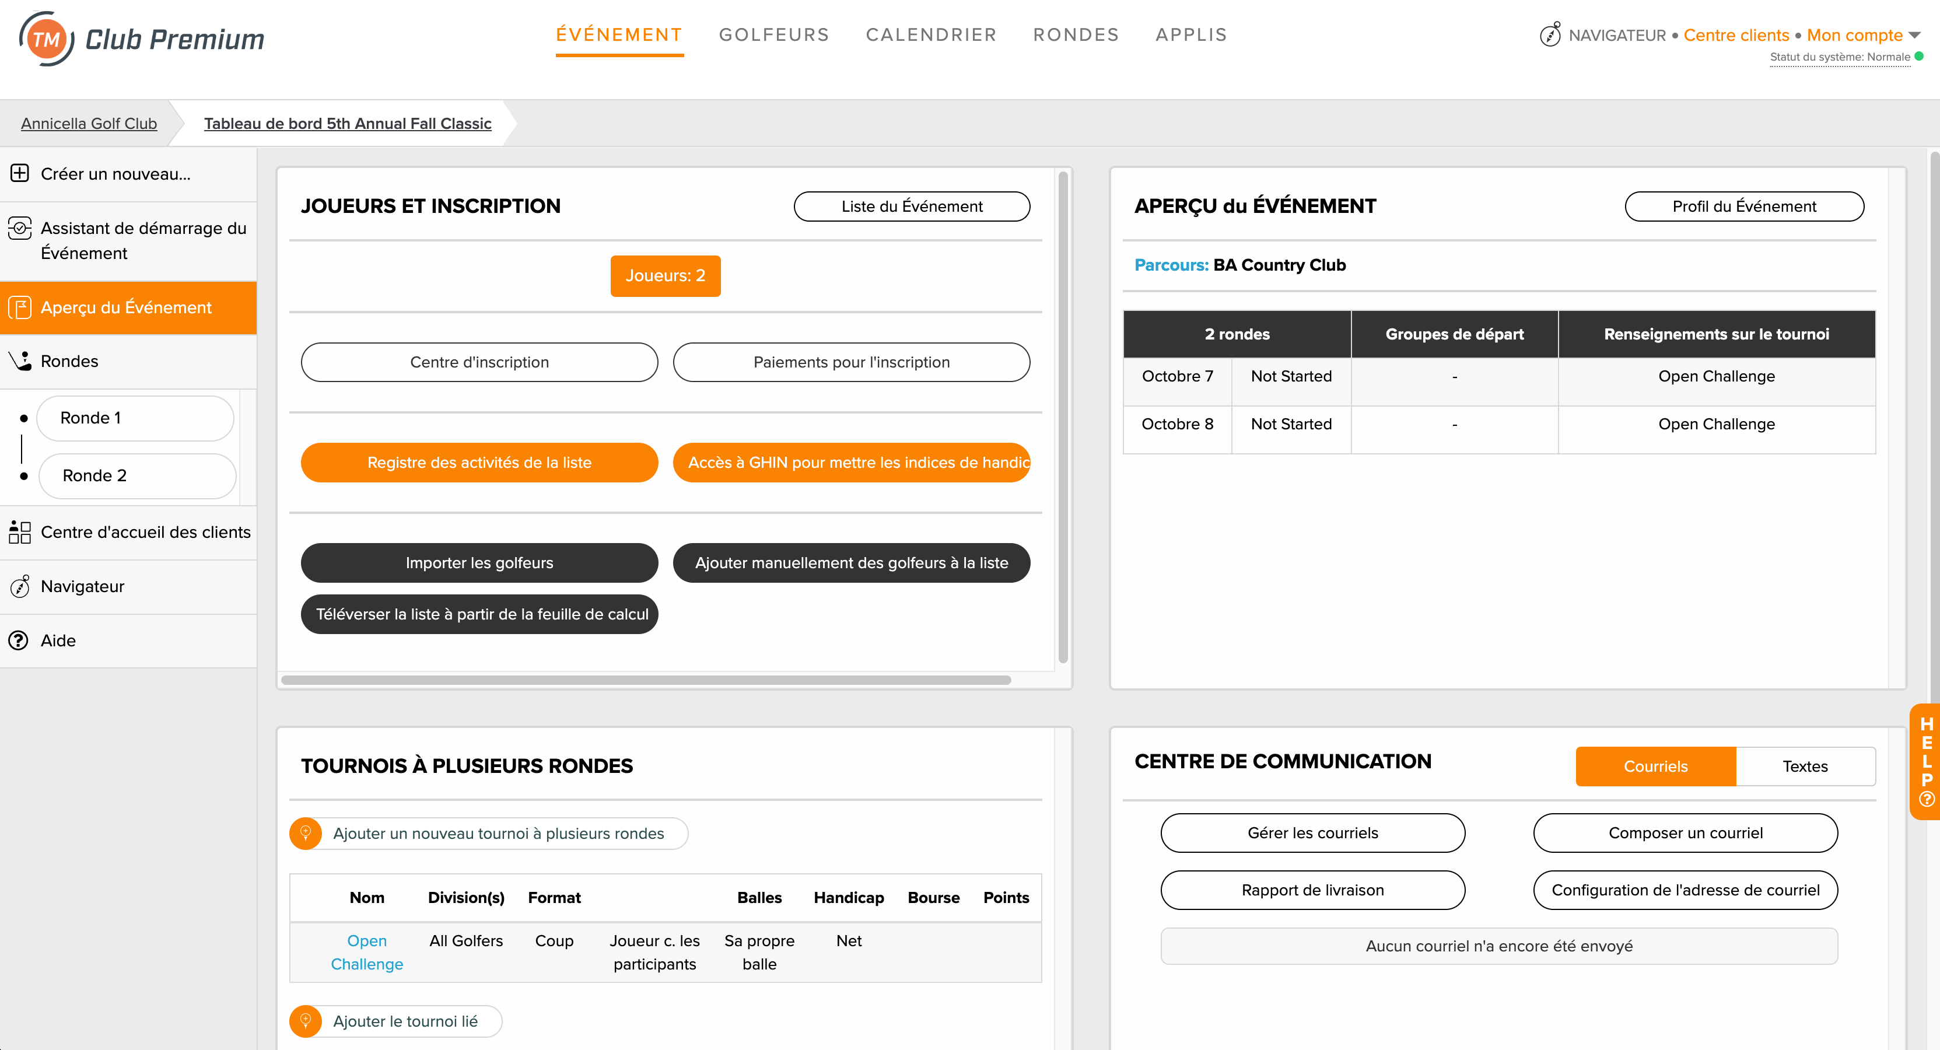Click the Assistant de démarrage wizard icon

20,228
